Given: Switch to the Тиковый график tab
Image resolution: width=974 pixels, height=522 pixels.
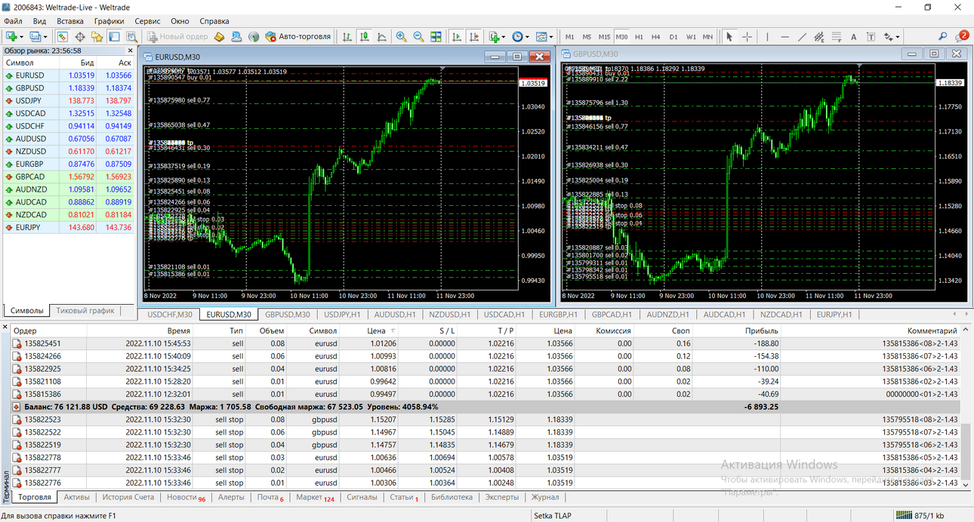Looking at the screenshot, I should point(85,310).
